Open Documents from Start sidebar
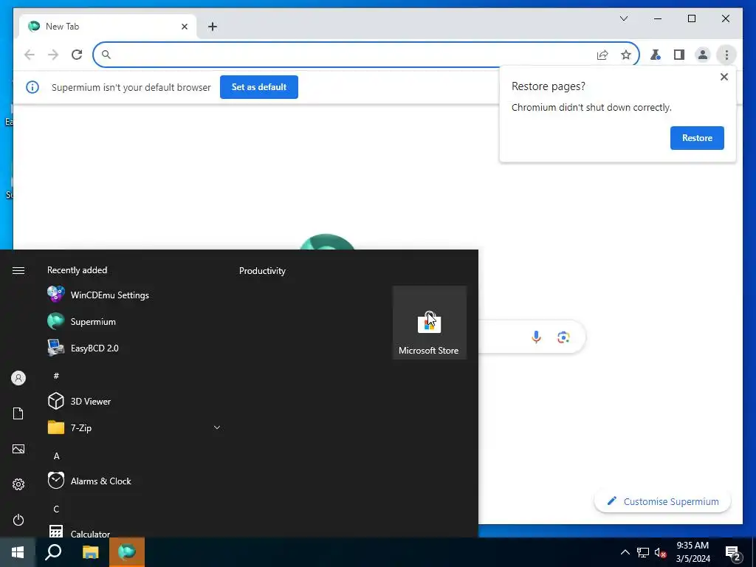 [x=18, y=413]
